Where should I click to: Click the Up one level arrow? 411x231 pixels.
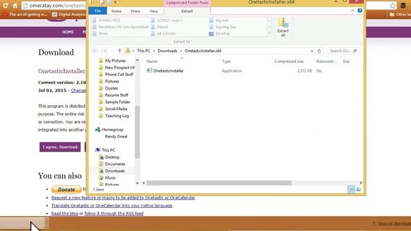pos(119,51)
